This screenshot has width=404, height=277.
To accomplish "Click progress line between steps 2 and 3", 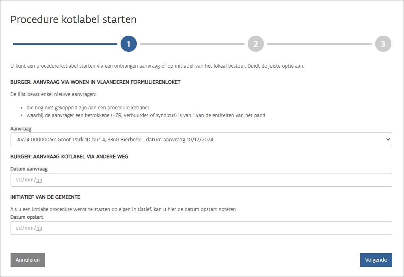I will click(319, 44).
